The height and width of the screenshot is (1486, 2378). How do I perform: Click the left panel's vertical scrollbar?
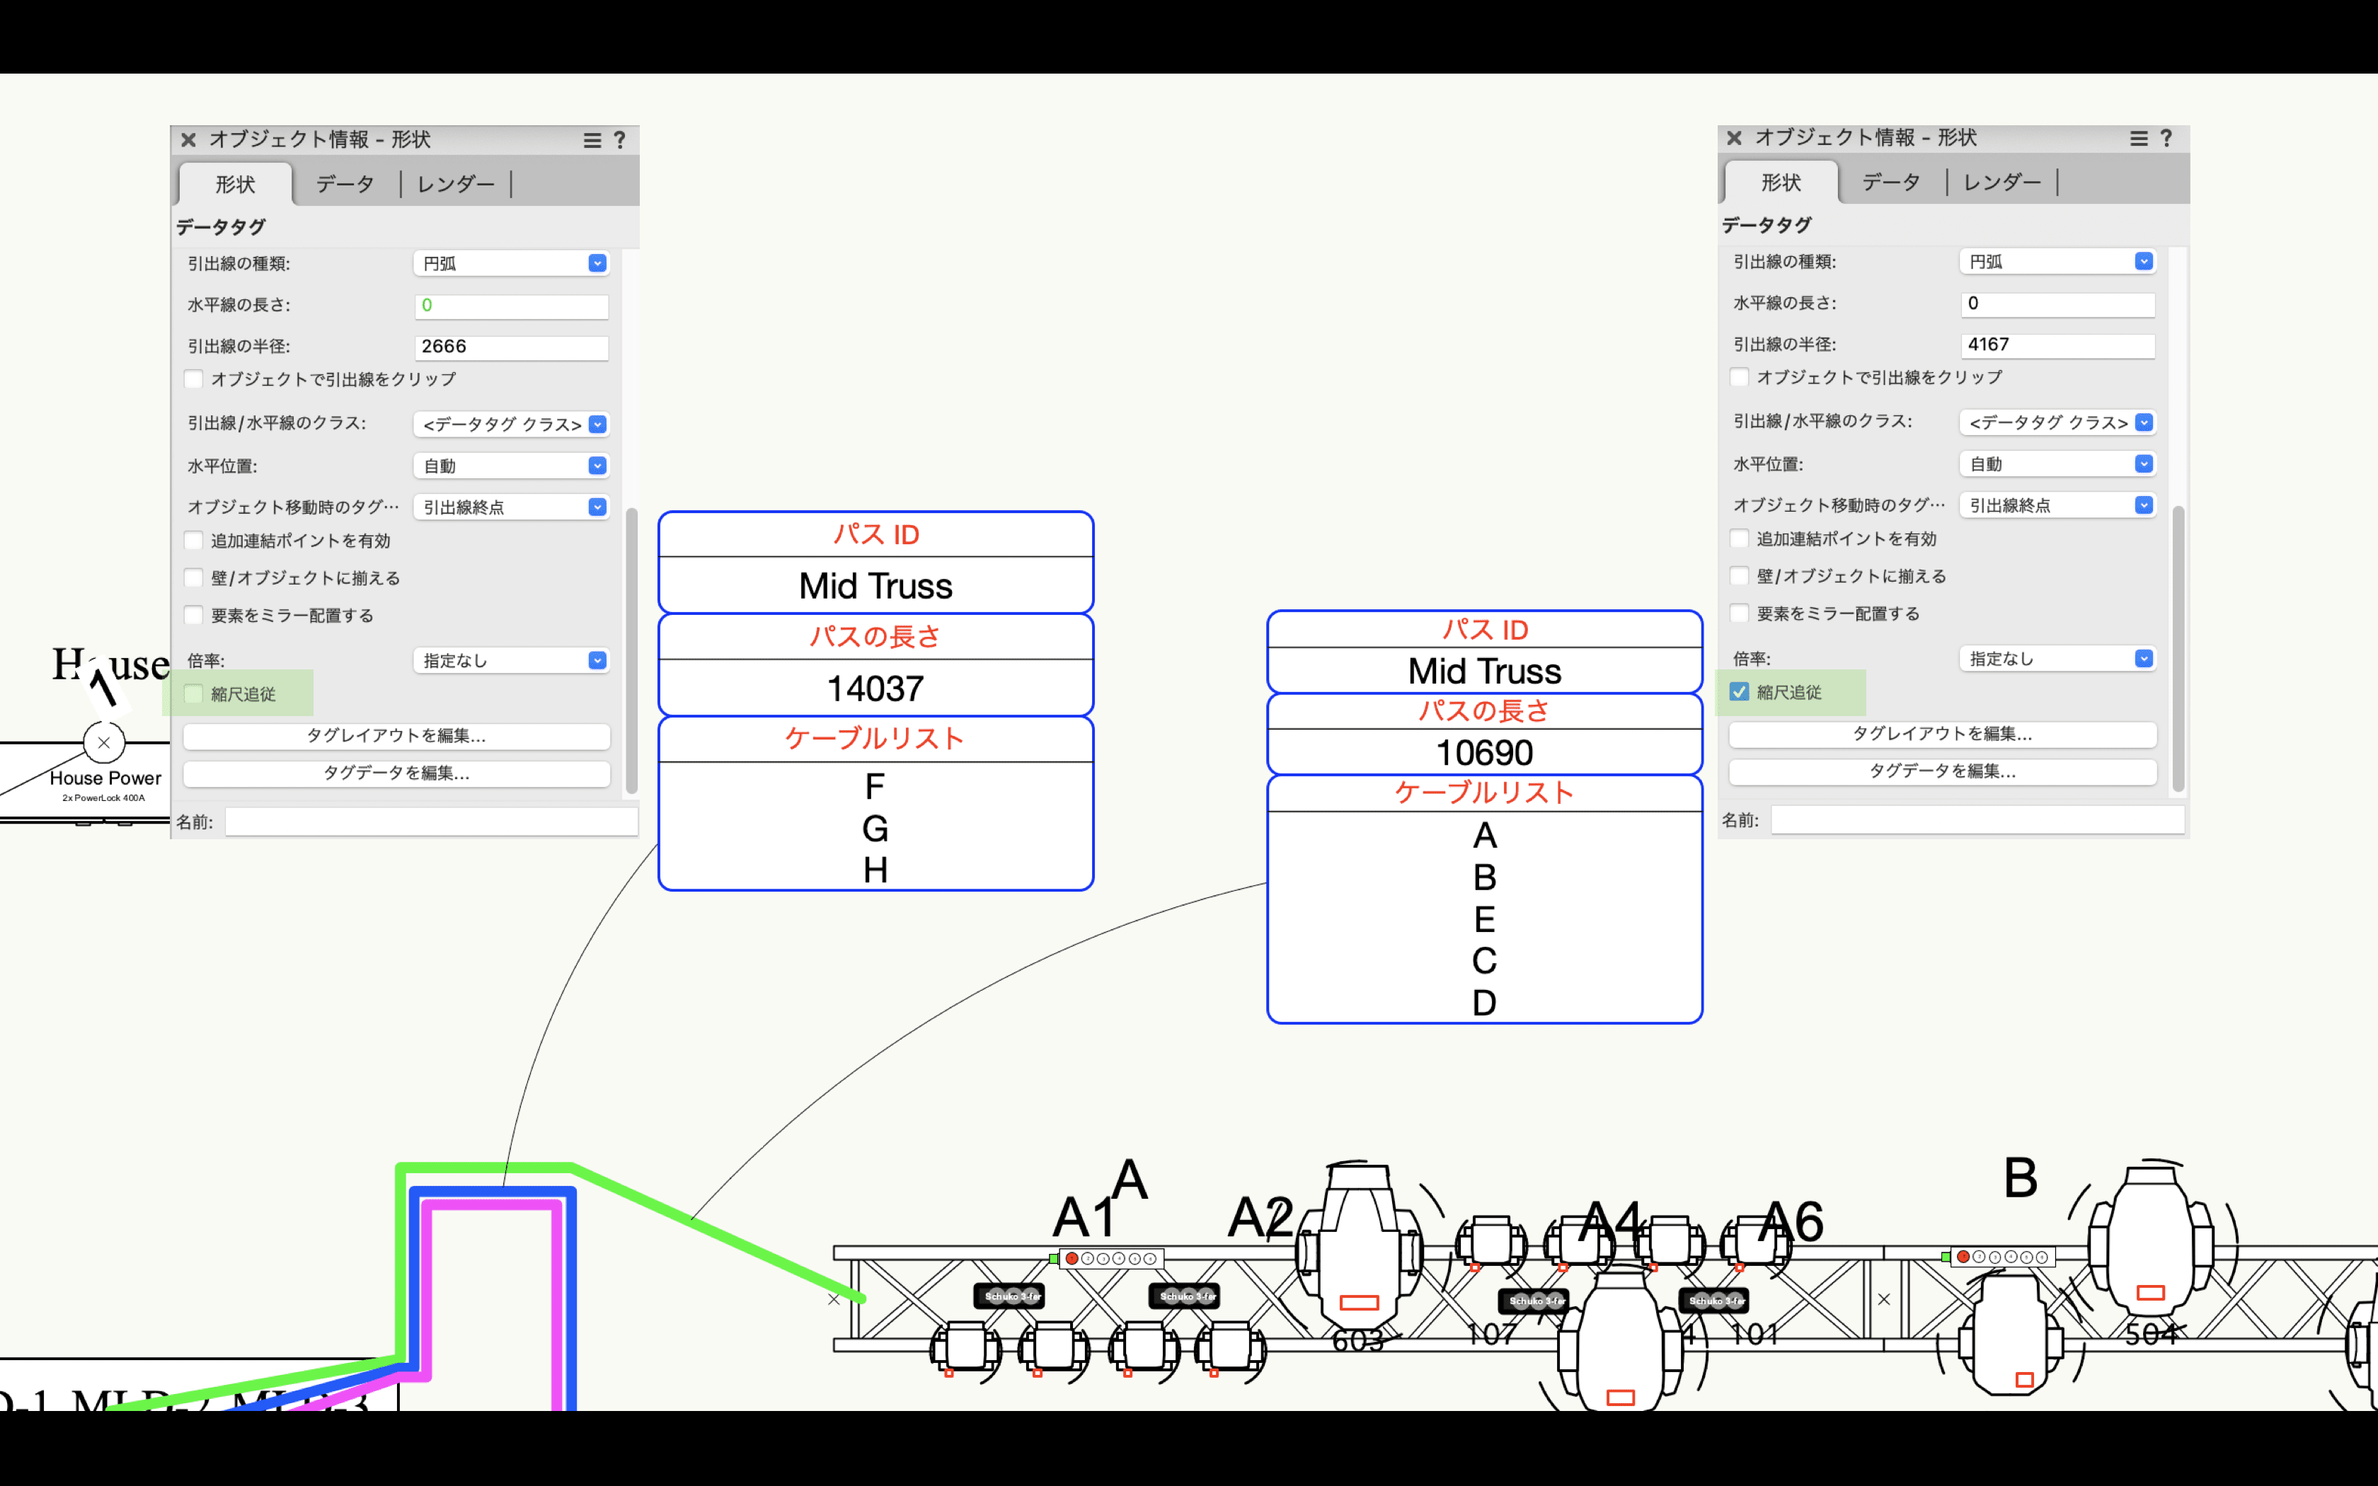pos(632,649)
